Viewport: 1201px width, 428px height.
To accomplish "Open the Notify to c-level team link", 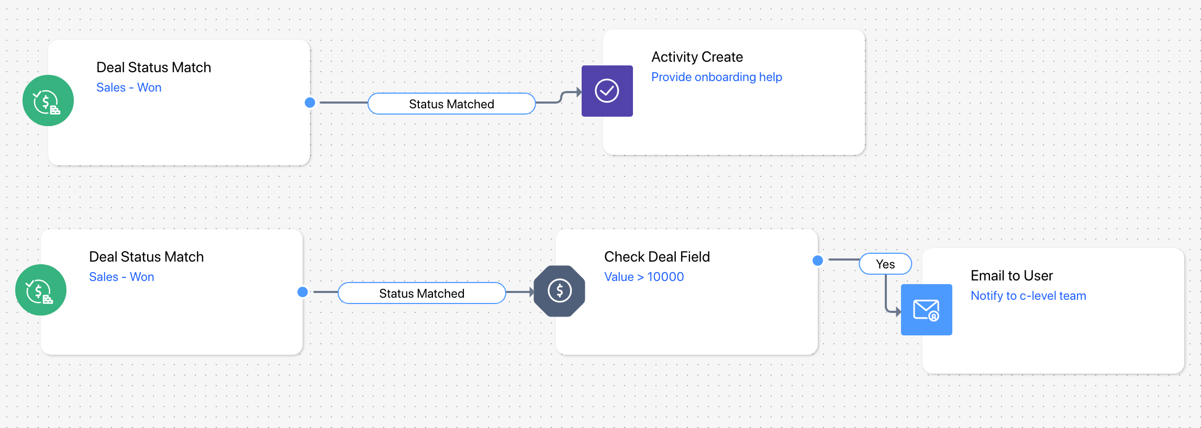I will coord(1028,296).
